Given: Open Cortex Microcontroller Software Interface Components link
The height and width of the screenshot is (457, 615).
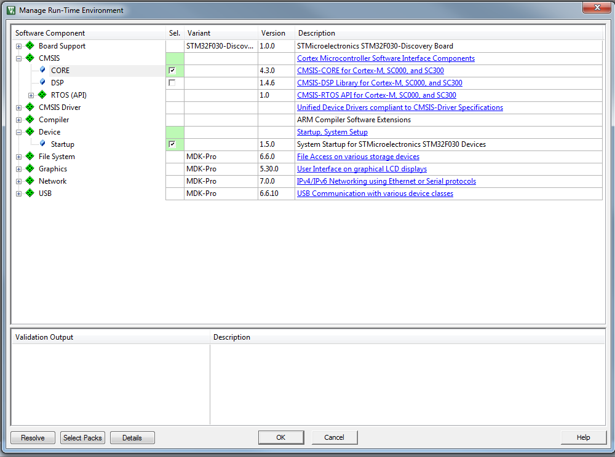Looking at the screenshot, I should pos(386,58).
